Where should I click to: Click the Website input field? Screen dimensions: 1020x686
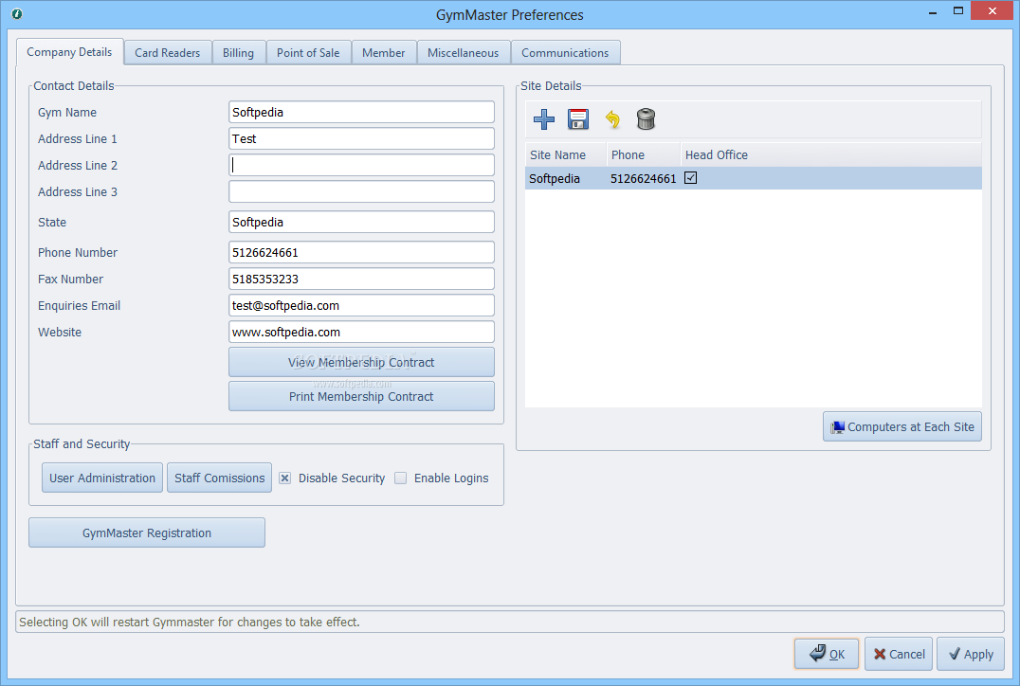pyautogui.click(x=361, y=332)
